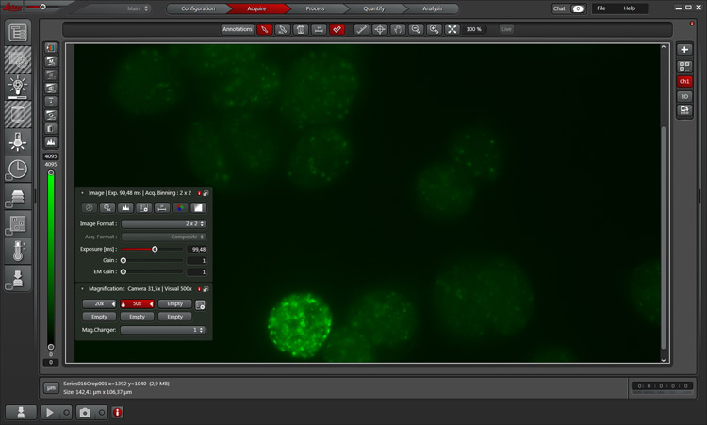This screenshot has height=425, width=707.
Task: Open the Mag.Changer dropdown
Action: coord(163,330)
